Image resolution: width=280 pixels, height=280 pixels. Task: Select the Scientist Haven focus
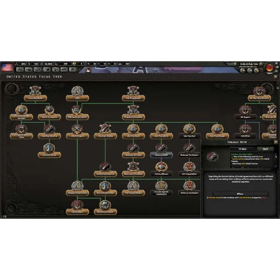click(x=49, y=151)
